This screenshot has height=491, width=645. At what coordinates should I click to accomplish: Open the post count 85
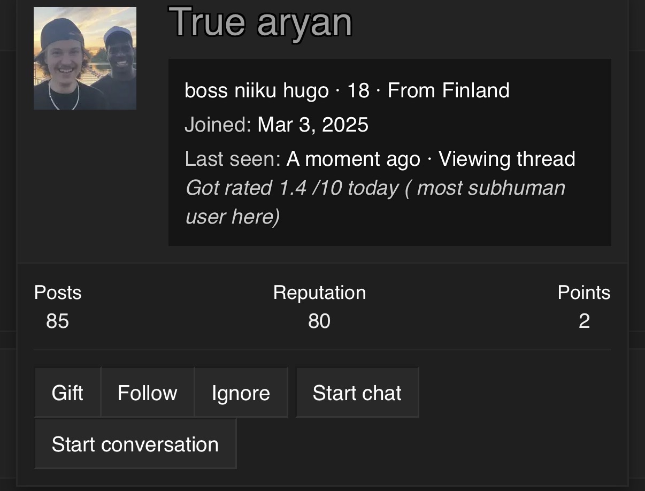[x=57, y=321]
